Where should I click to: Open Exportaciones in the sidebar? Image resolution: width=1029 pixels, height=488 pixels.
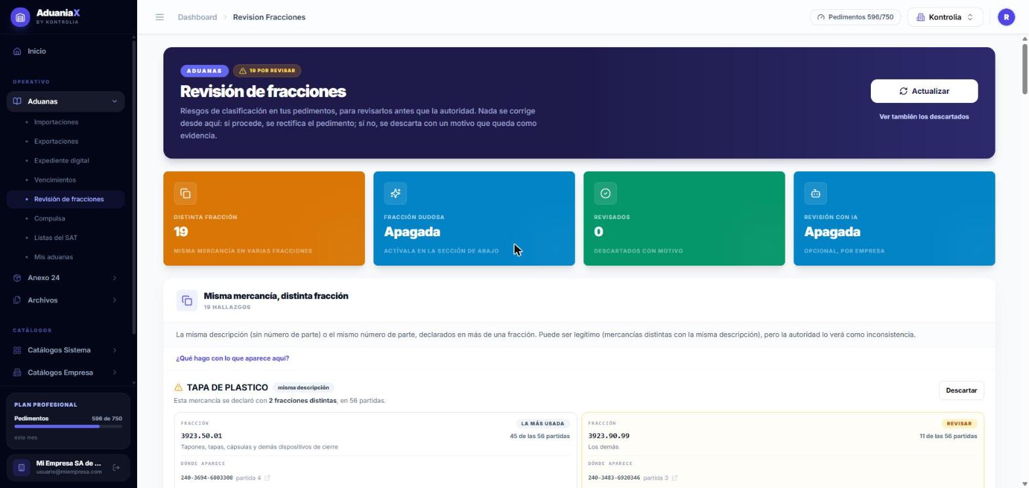coord(56,141)
